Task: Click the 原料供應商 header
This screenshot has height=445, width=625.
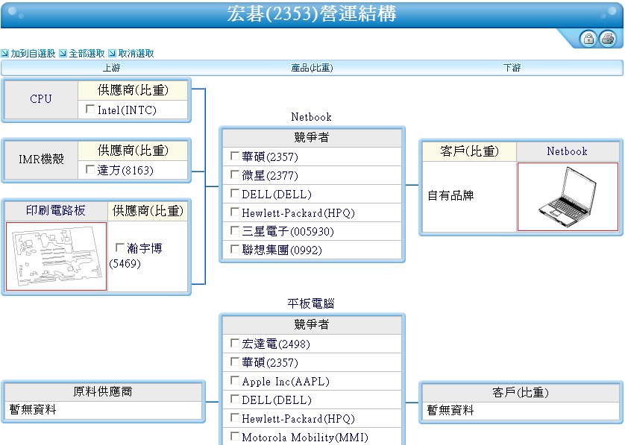Action: [x=103, y=391]
